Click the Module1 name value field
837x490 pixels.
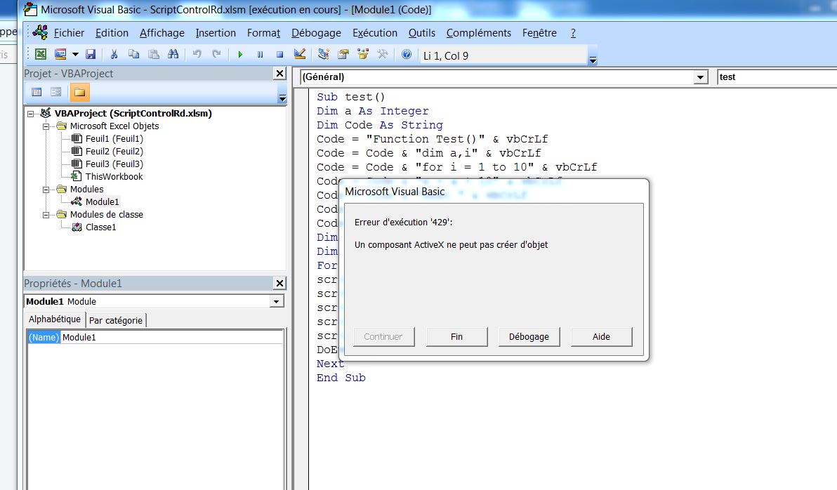pos(172,338)
